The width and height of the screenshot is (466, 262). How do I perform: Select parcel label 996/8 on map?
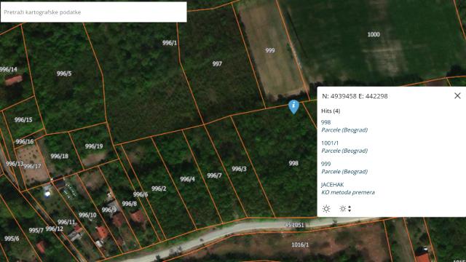[x=130, y=204]
